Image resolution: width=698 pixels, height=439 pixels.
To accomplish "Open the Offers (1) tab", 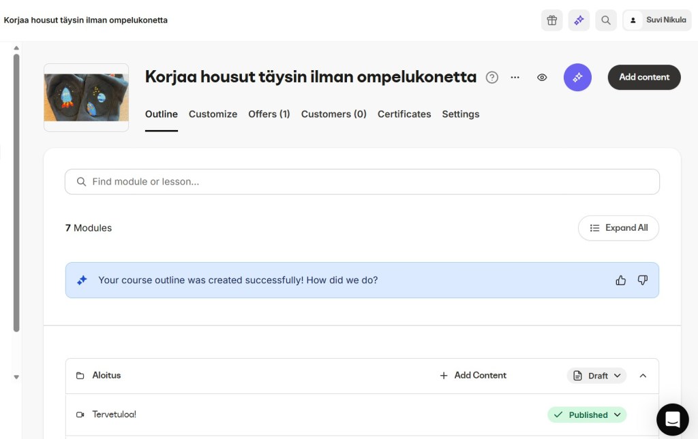I will [269, 114].
